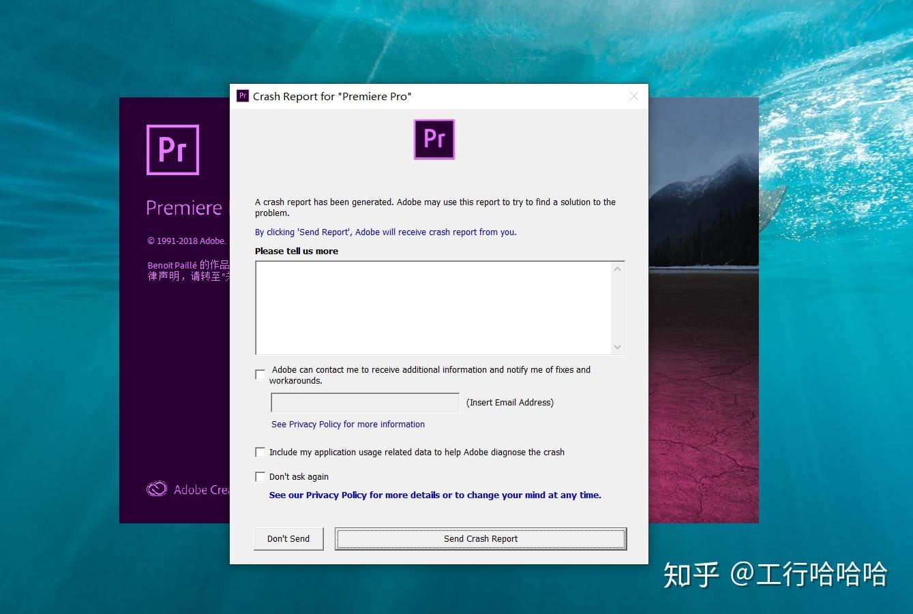Image resolution: width=913 pixels, height=614 pixels.
Task: Click the comment box scroll up arrow
Action: [x=618, y=269]
